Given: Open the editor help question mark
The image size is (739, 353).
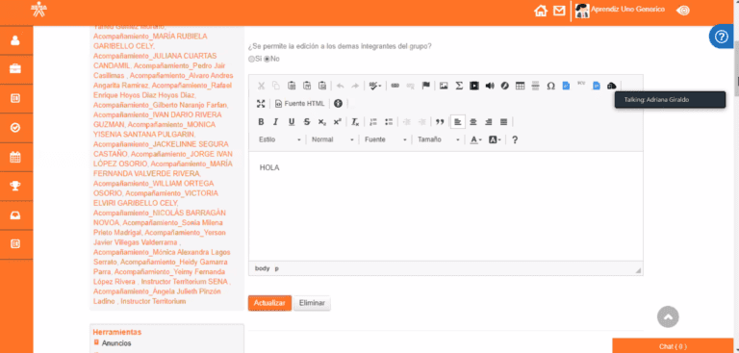Looking at the screenshot, I should click(x=515, y=140).
